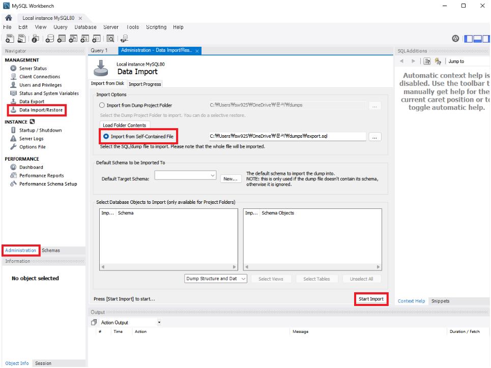491x368 pixels.
Task: Open Users and Privileges in Management
Action: coord(40,85)
